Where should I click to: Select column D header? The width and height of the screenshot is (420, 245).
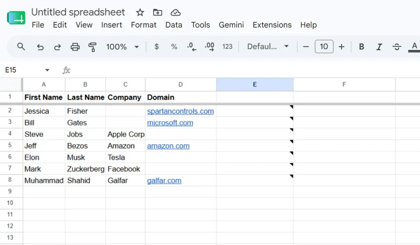180,85
